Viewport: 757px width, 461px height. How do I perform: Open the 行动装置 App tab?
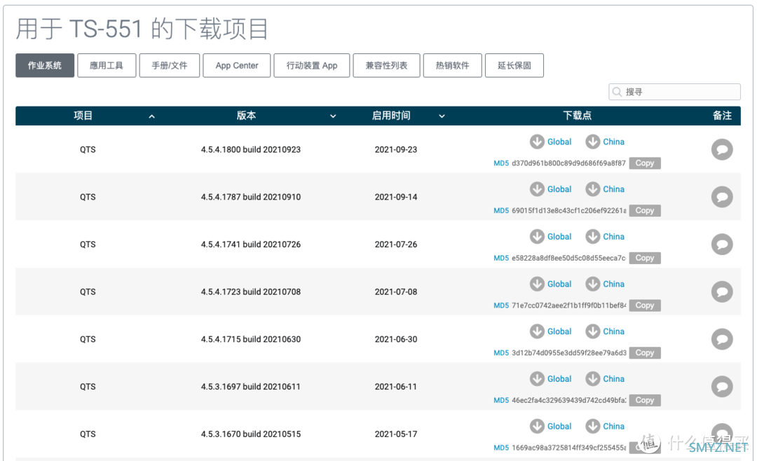coord(312,65)
